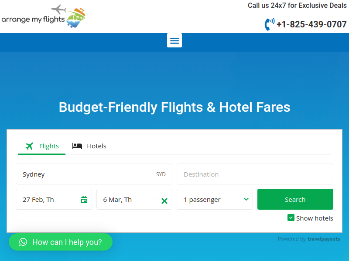This screenshot has height=261, width=349.
Task: Click the green airplane icon on the Flights tab
Action: [29, 146]
